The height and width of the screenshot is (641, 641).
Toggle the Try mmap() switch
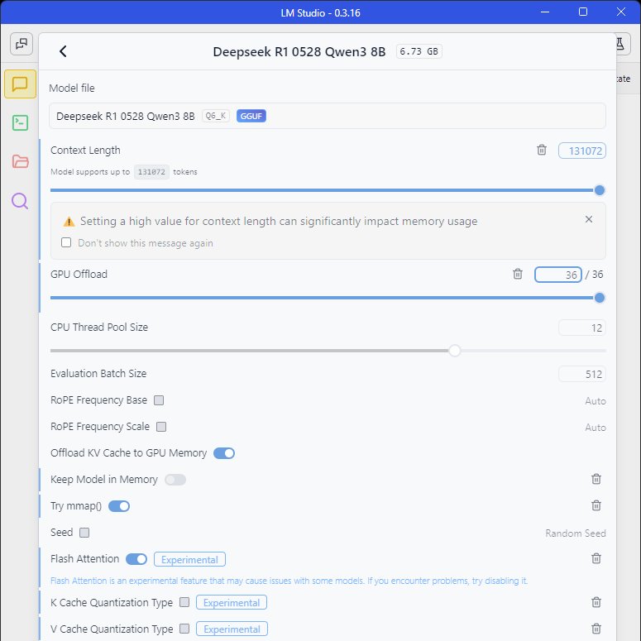click(x=119, y=506)
